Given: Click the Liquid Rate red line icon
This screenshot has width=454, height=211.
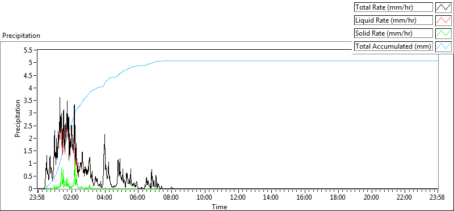Looking at the screenshot, I should point(444,20).
